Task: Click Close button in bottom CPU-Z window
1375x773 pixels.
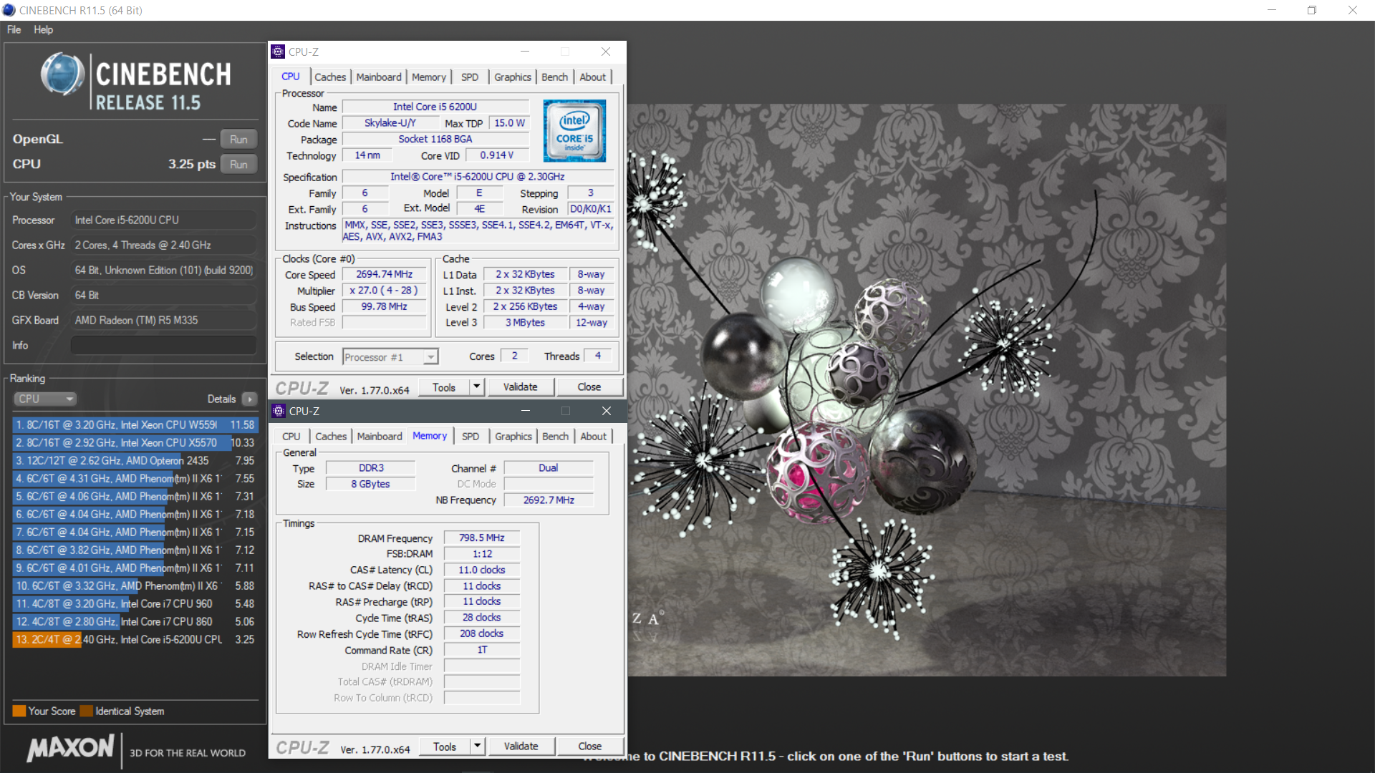Action: point(590,747)
